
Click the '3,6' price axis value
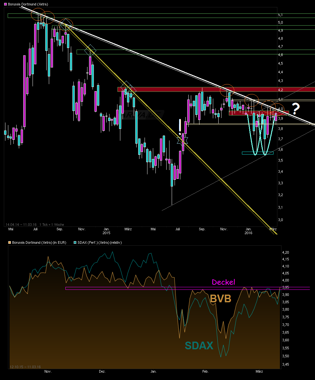click(281, 149)
